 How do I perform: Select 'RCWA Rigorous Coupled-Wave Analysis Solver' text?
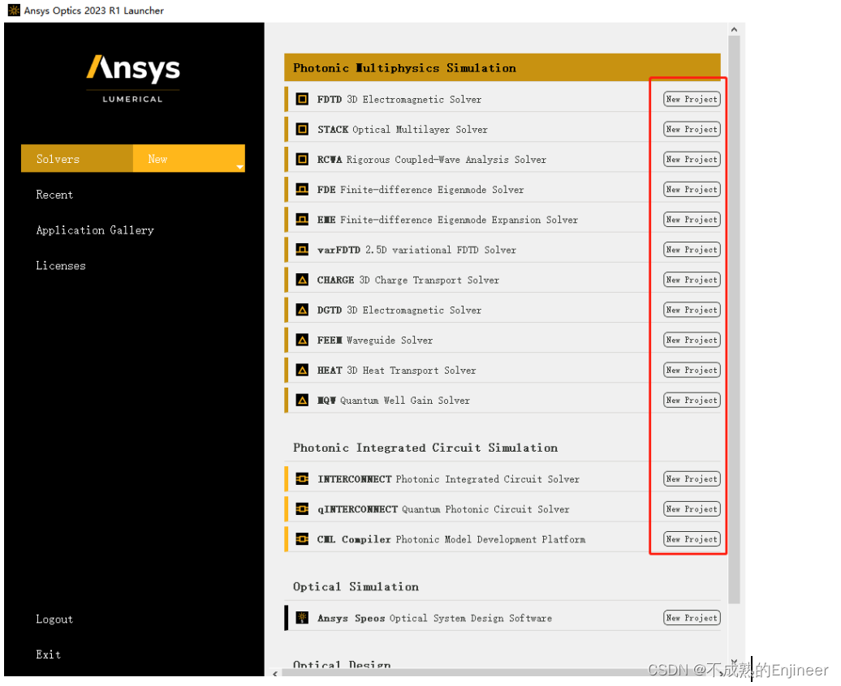point(432,159)
